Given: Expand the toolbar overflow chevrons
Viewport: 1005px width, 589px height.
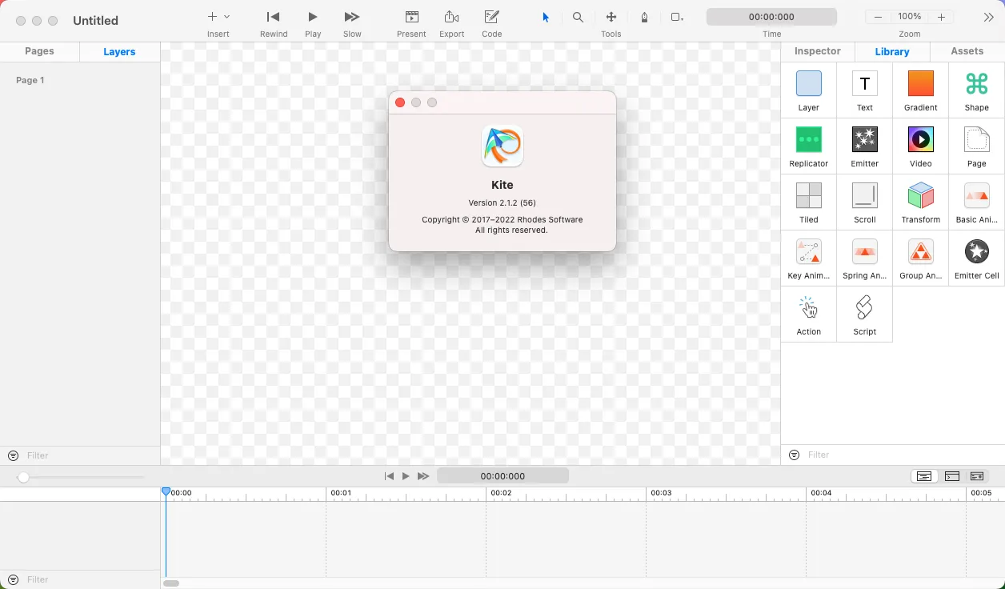Looking at the screenshot, I should click(x=988, y=17).
